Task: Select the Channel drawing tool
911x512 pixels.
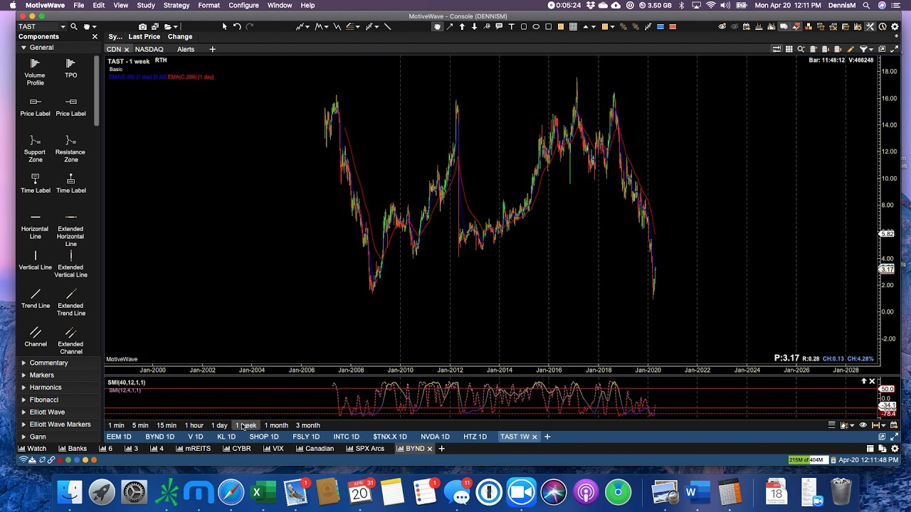Action: (35, 336)
